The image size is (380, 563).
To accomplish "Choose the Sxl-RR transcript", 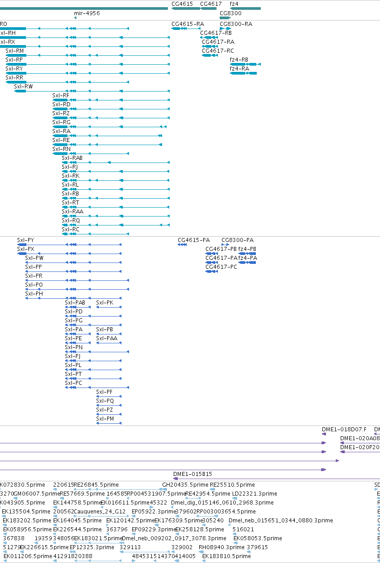I will [14, 78].
